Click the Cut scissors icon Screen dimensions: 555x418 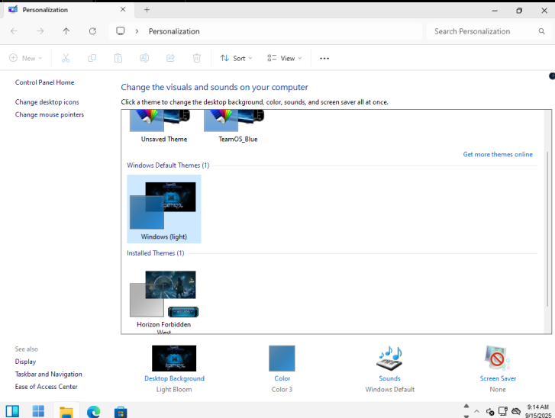point(66,58)
